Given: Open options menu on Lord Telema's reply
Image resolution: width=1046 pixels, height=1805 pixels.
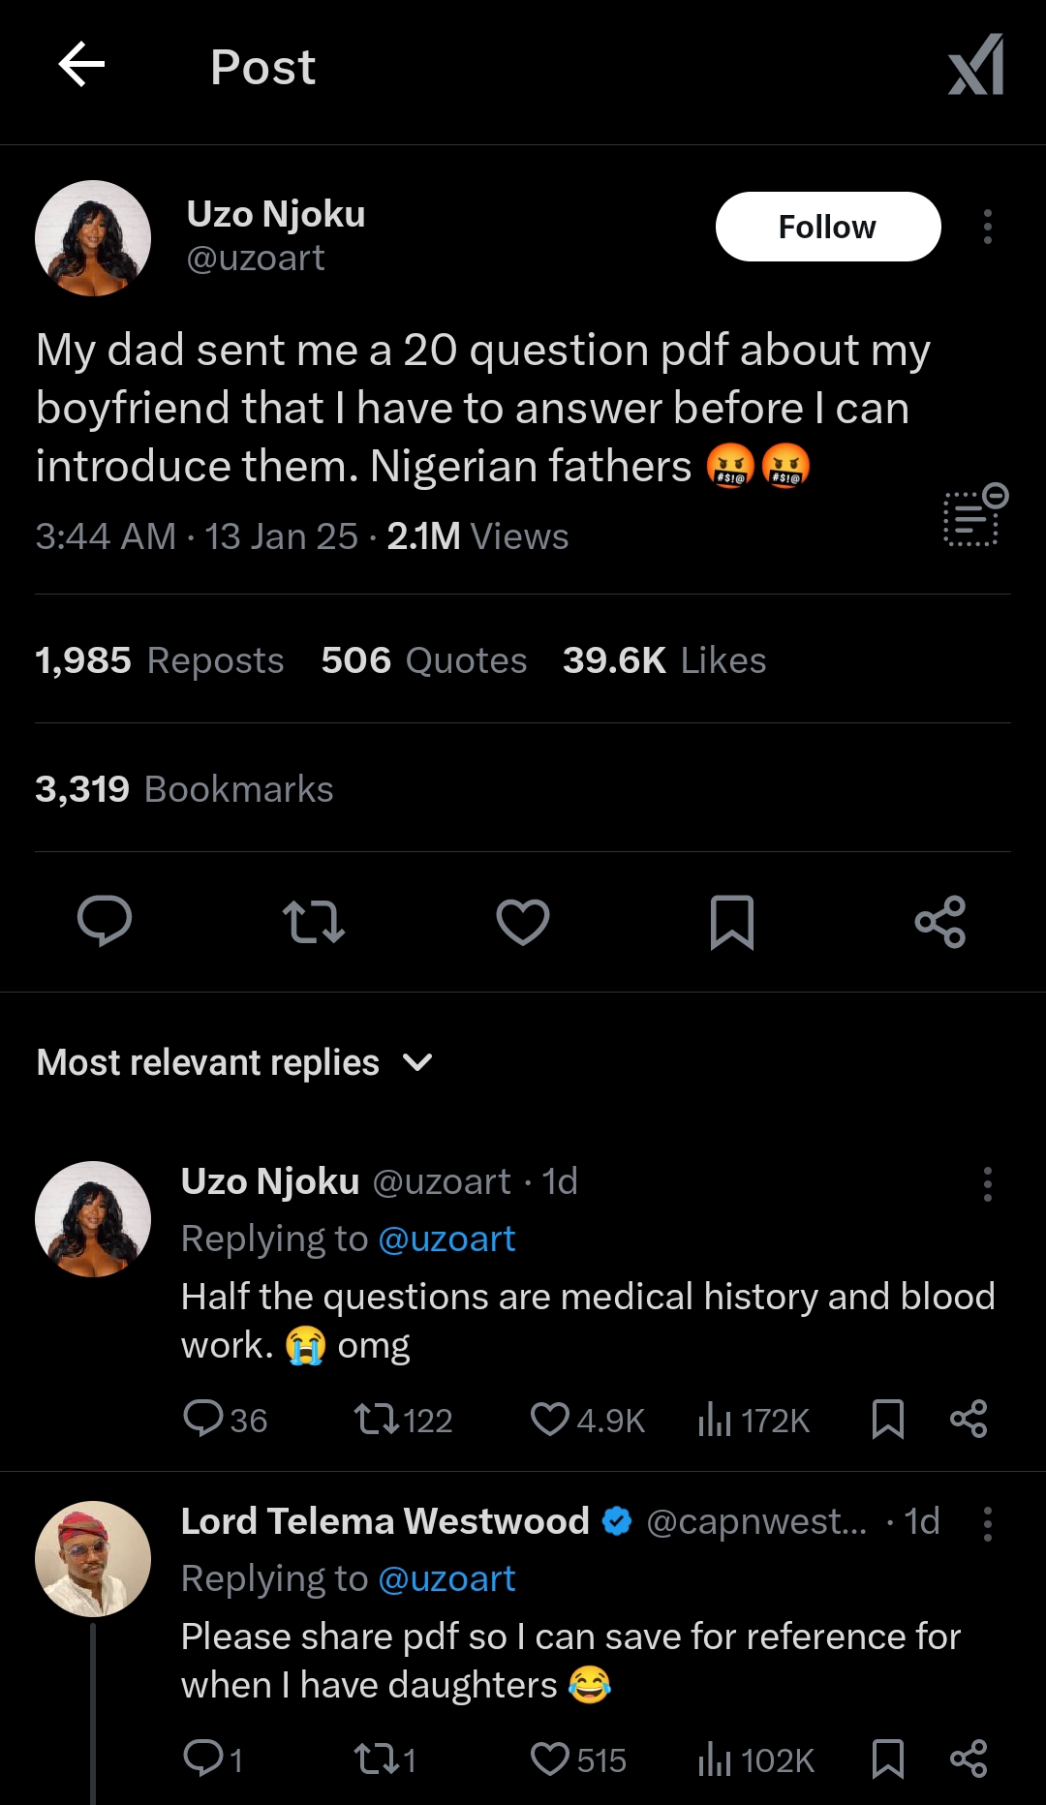Looking at the screenshot, I should coord(987,1523).
